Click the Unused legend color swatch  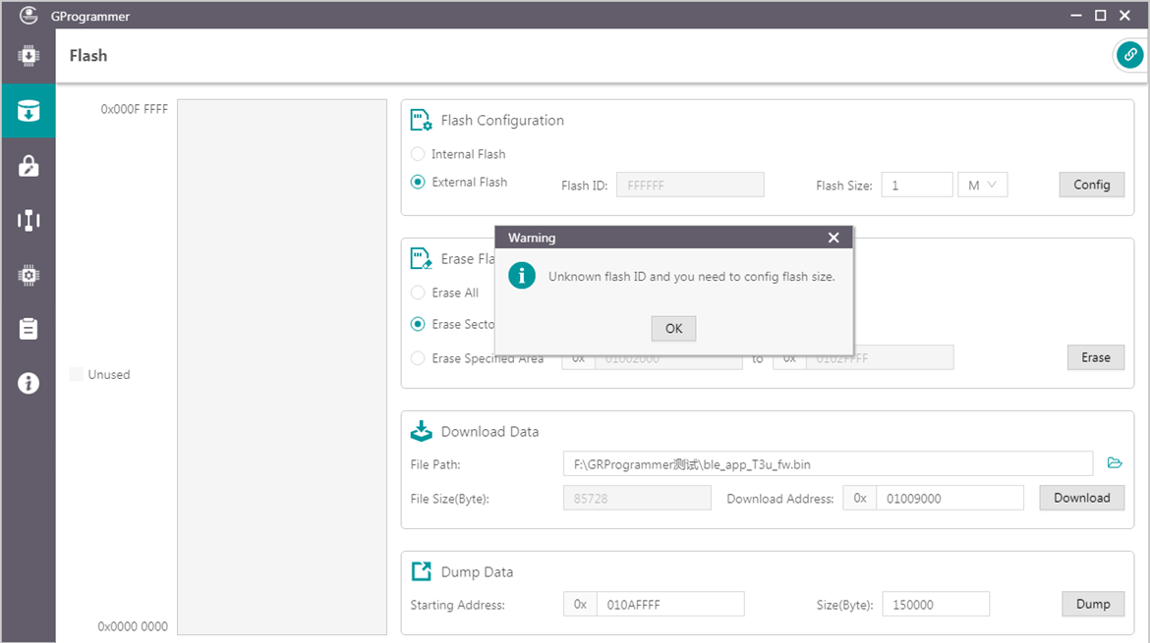pos(77,375)
